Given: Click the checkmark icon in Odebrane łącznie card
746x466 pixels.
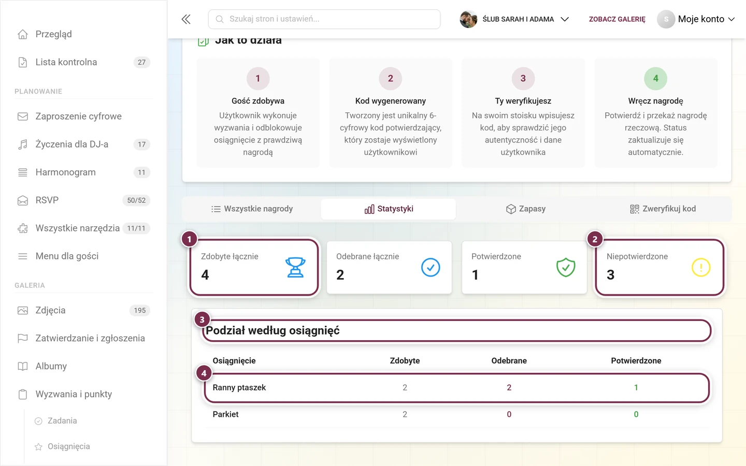Looking at the screenshot, I should pyautogui.click(x=431, y=267).
